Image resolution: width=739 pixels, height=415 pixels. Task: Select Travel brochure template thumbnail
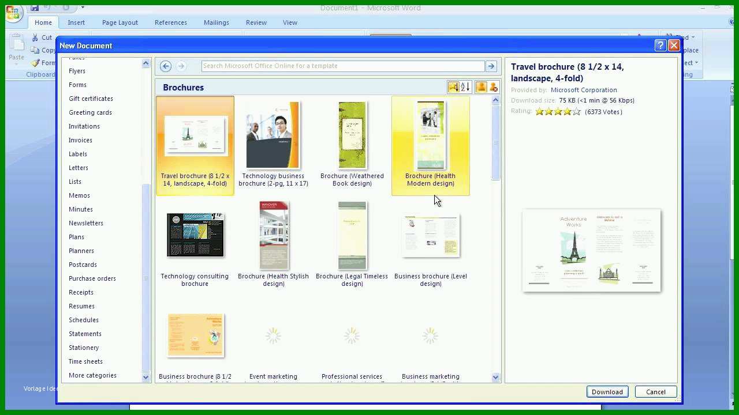pyautogui.click(x=195, y=136)
